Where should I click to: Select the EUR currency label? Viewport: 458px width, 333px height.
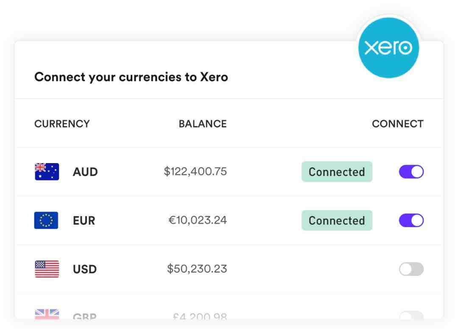point(84,221)
